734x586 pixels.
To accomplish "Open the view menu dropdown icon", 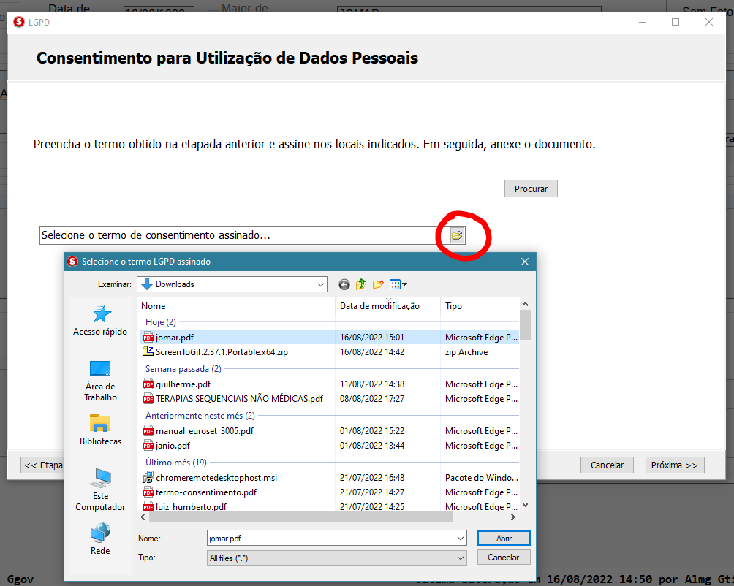I will 398,284.
